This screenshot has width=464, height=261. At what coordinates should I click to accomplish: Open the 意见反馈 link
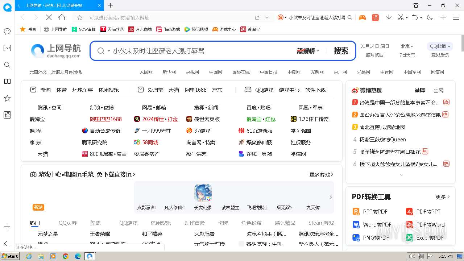pos(440,55)
